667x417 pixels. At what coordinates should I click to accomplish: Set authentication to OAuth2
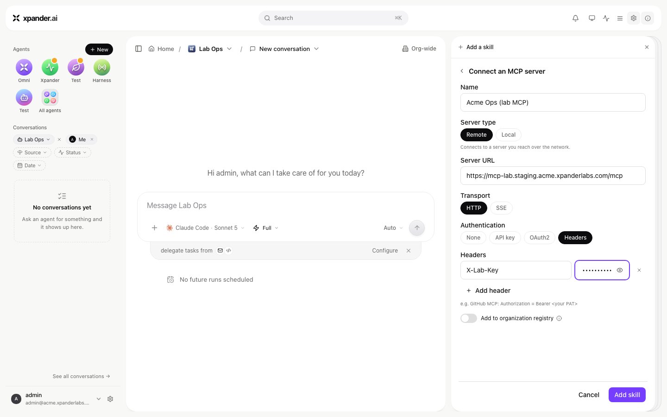[540, 238]
